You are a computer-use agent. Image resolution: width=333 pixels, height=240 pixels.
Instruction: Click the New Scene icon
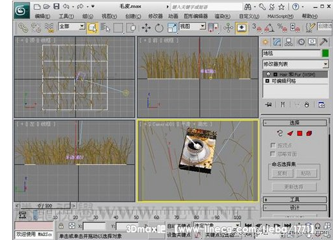[37, 6]
